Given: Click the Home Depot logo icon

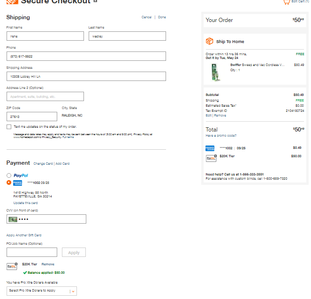Looking at the screenshot, I should coord(12,2).
